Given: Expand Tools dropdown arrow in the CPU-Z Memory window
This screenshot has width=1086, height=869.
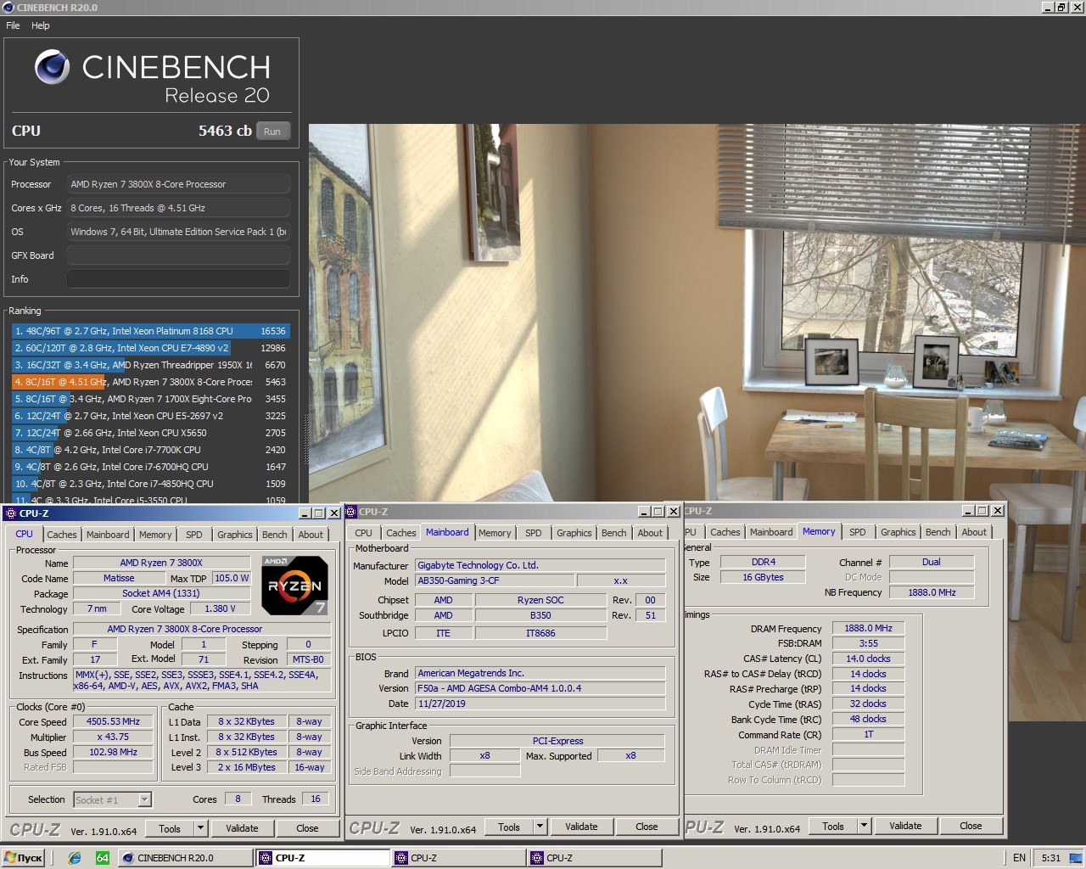Looking at the screenshot, I should [864, 826].
